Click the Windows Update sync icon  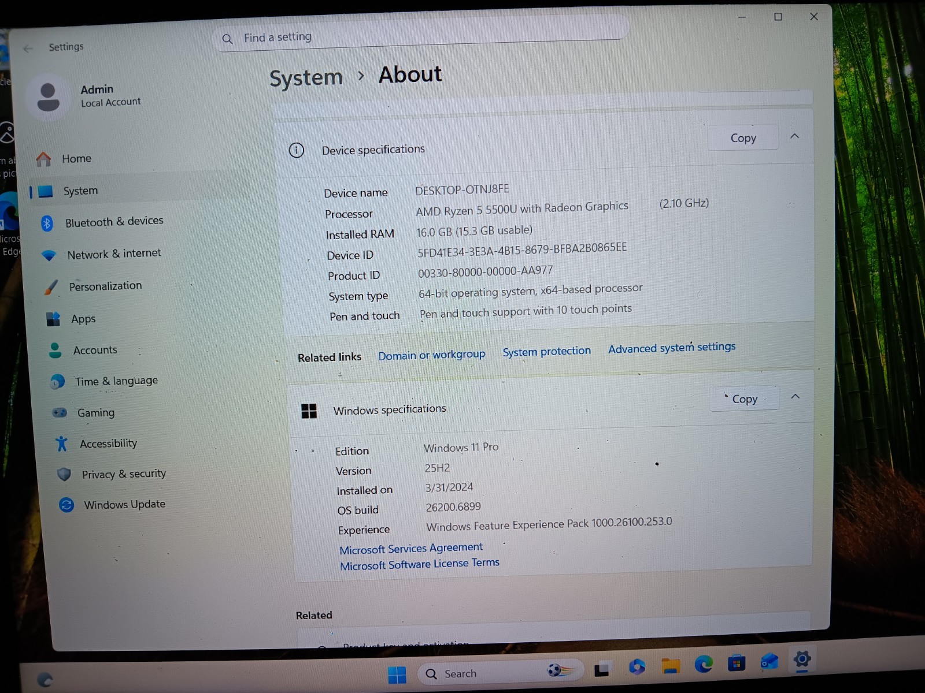coord(66,505)
